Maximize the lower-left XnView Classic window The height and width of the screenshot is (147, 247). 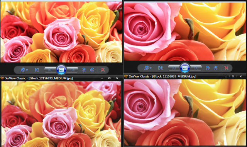pos(109,78)
